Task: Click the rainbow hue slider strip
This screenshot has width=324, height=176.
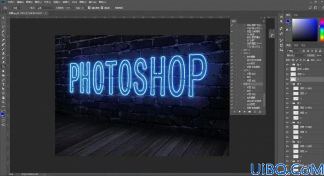Action: pyautogui.click(x=322, y=30)
